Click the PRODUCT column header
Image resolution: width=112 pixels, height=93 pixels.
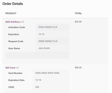[x=11, y=13]
